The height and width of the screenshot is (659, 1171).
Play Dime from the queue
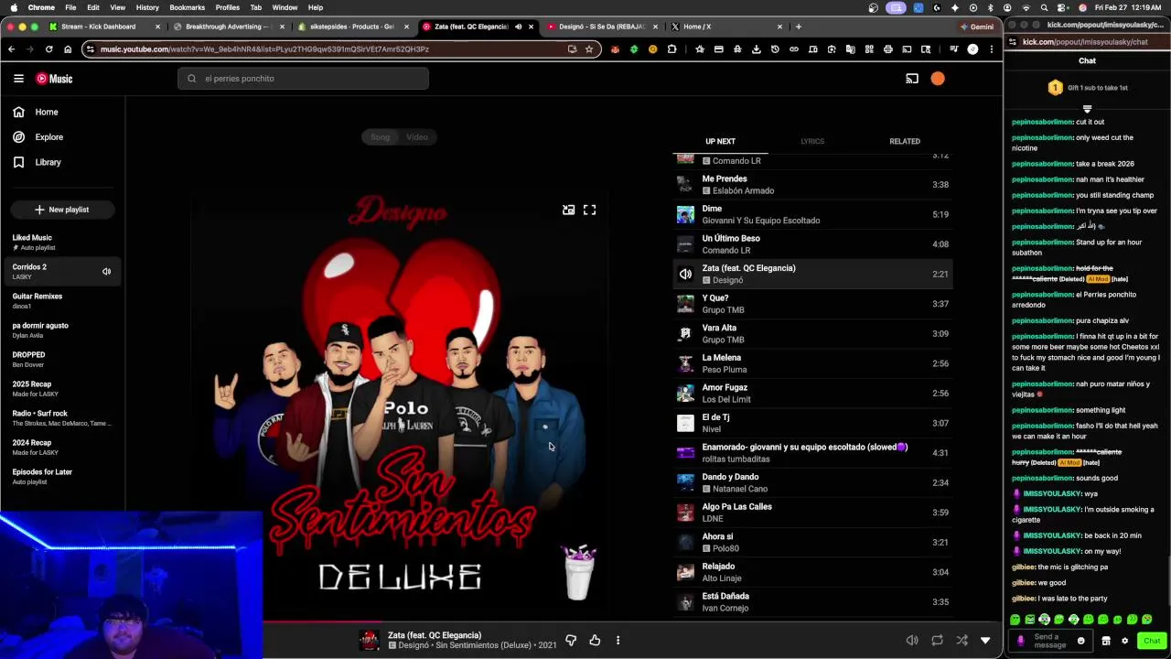pos(812,214)
